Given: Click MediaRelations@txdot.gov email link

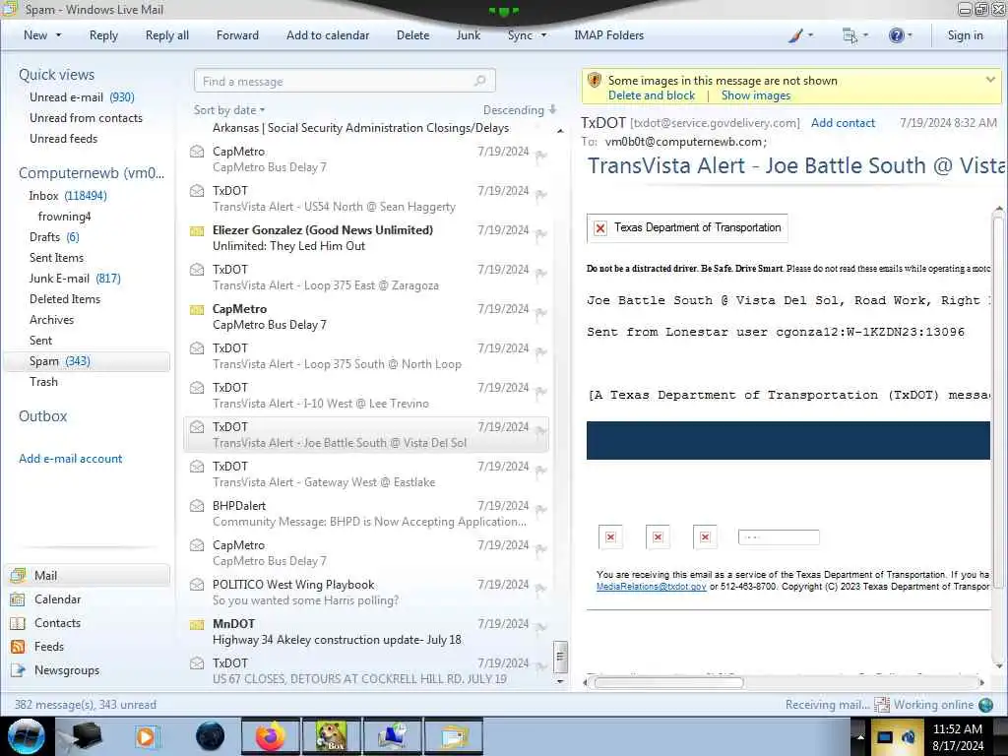Looking at the screenshot, I should click(x=652, y=587).
